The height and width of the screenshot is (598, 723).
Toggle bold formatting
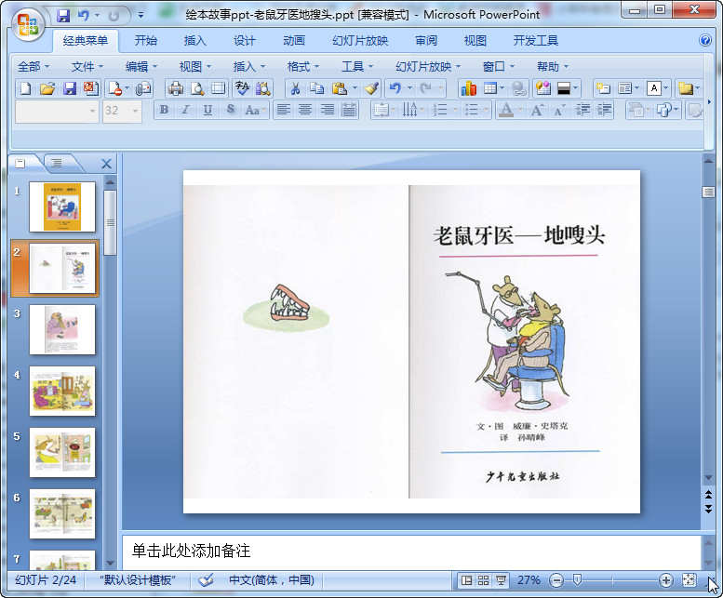click(x=164, y=110)
